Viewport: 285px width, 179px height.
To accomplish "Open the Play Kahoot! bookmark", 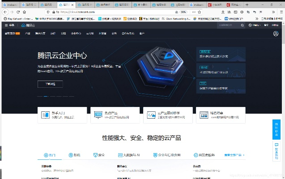I will [18, 19].
